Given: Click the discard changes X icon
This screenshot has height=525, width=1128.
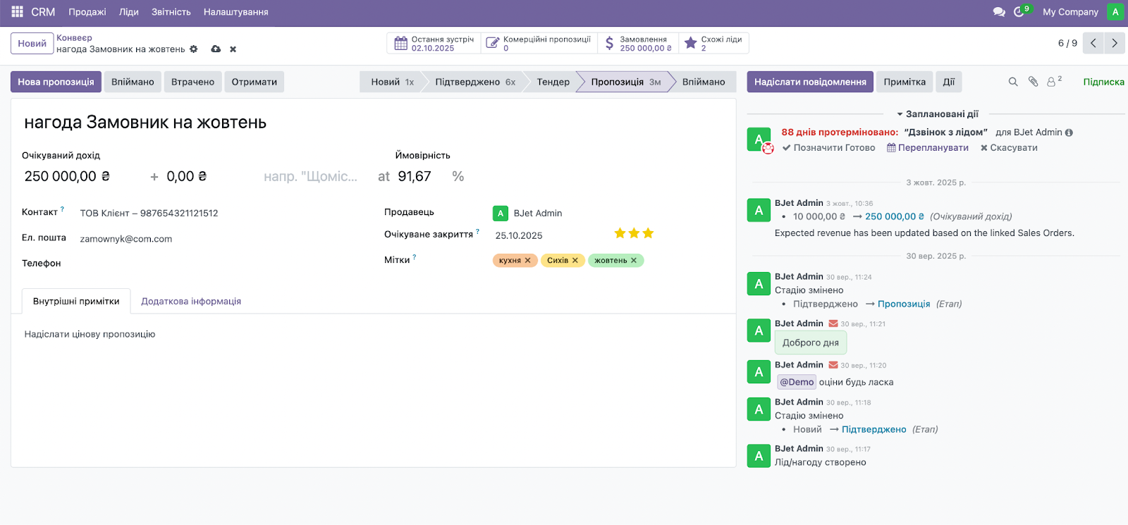Looking at the screenshot, I should 233,49.
